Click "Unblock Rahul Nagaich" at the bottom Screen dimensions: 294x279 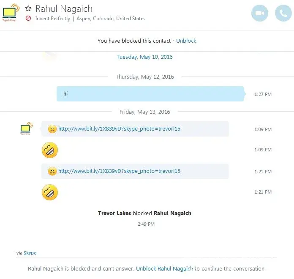click(164, 268)
